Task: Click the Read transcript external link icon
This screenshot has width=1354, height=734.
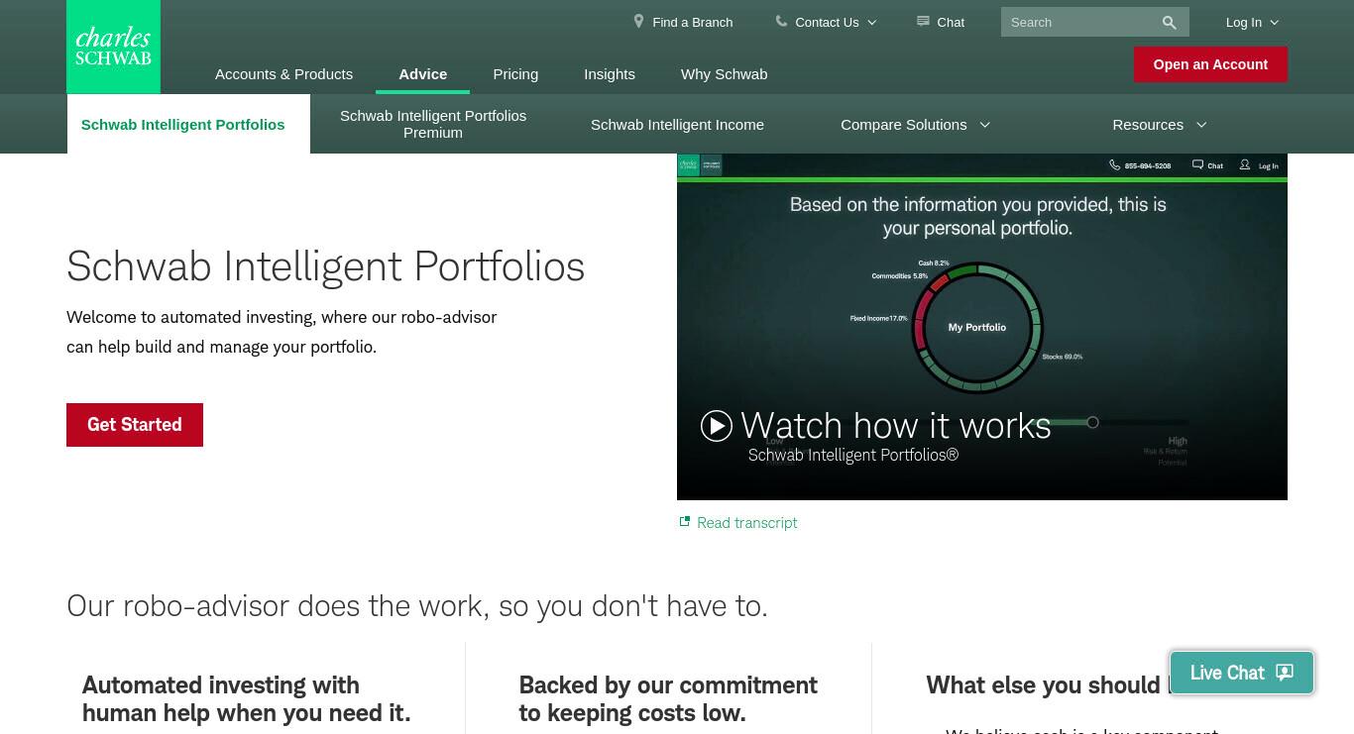Action: [x=684, y=521]
